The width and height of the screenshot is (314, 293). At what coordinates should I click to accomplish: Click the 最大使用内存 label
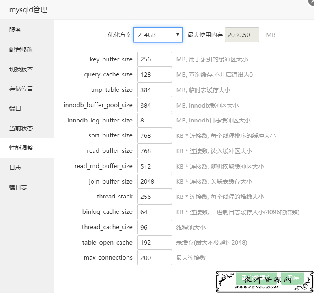point(205,35)
